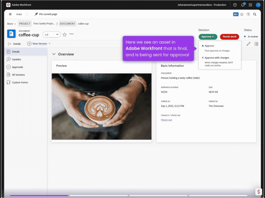Open the three-dot more menu for coffee-cup
This screenshot has width=265, height=198.
pos(72,34)
